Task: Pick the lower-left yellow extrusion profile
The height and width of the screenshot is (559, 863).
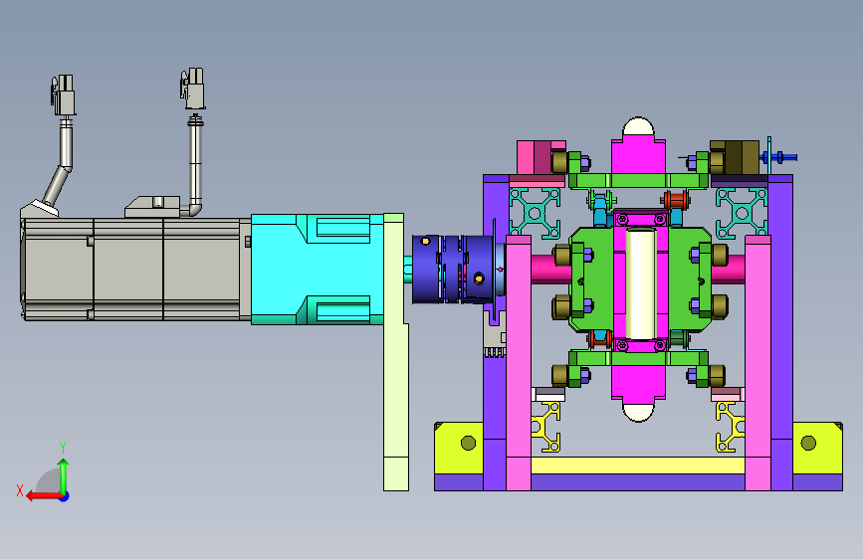Action: pos(546,427)
